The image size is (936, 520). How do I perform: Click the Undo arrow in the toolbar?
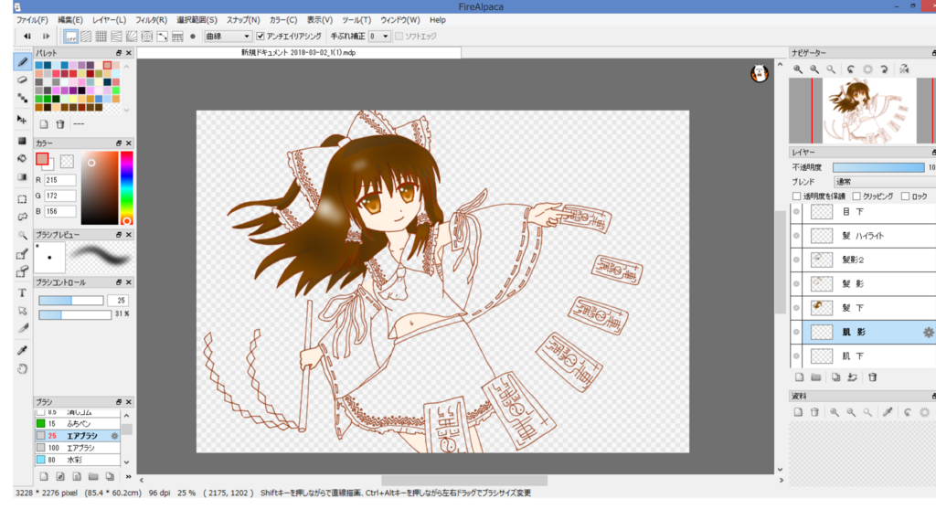[x=27, y=37]
